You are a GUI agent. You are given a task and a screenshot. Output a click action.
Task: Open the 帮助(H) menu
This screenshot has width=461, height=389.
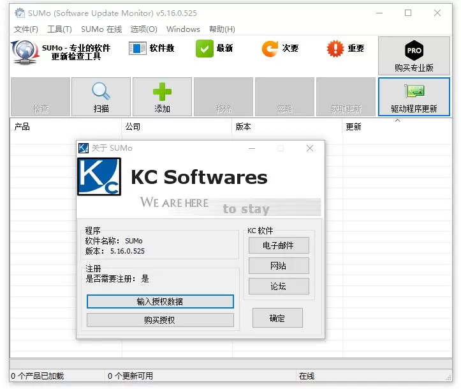pyautogui.click(x=222, y=29)
